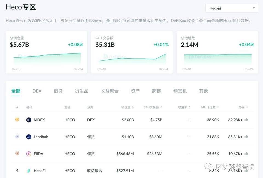Switch to the 其他 tab
Viewport: 263px width, 178px height.
[x=204, y=91]
